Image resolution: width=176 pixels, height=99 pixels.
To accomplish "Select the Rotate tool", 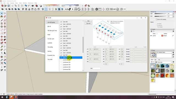I will (x=2, y=40).
